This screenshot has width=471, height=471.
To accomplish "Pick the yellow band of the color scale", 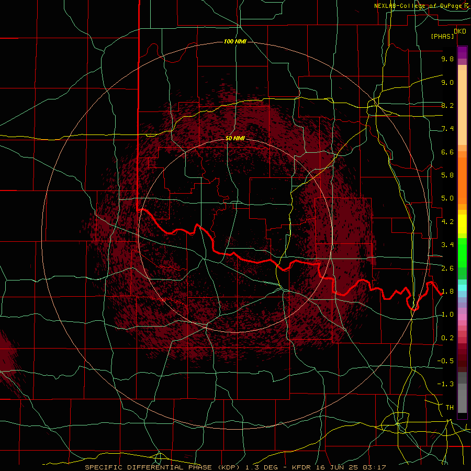I will tap(462, 224).
